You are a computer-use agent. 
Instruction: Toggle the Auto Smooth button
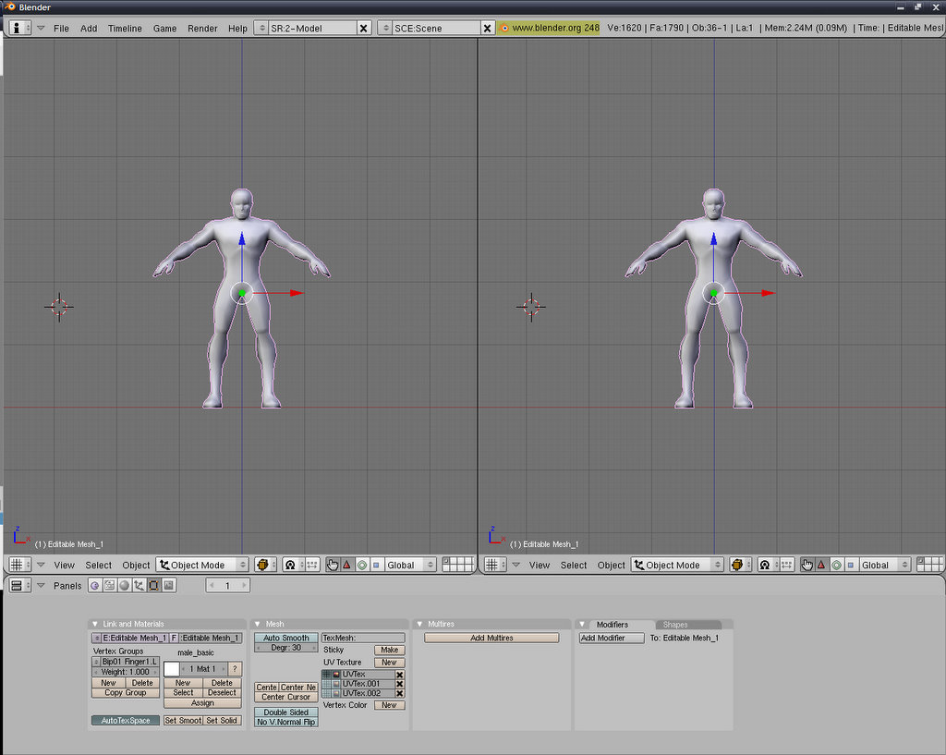285,638
